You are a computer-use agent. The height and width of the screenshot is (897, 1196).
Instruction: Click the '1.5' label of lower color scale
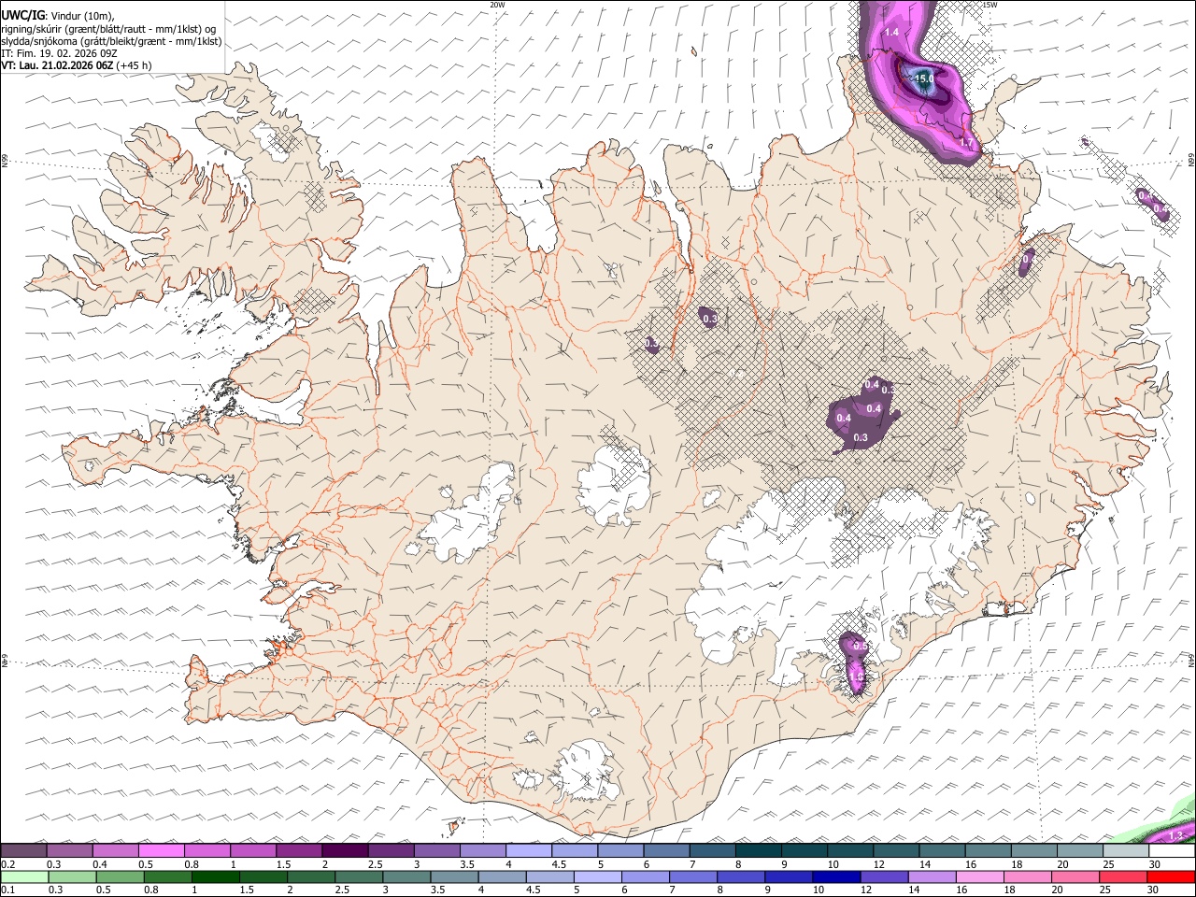[x=247, y=890]
